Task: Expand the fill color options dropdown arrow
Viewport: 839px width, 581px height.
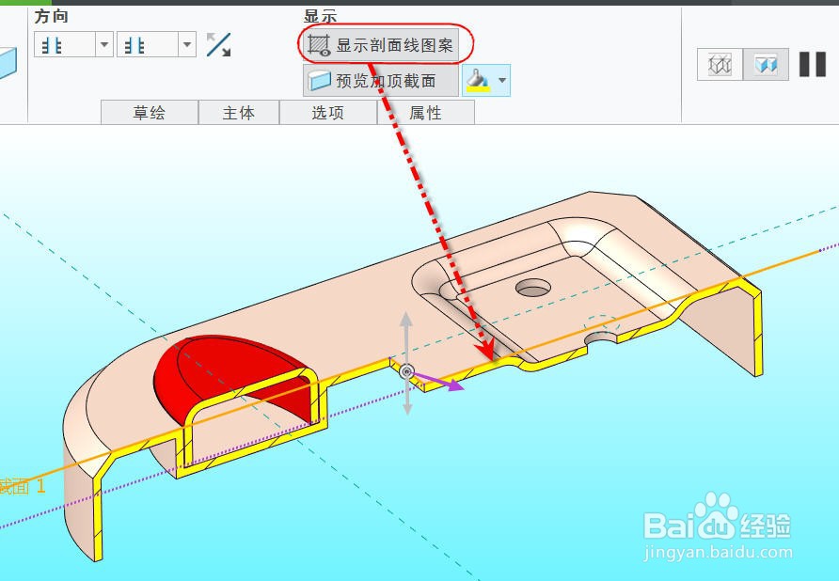Action: pos(502,81)
